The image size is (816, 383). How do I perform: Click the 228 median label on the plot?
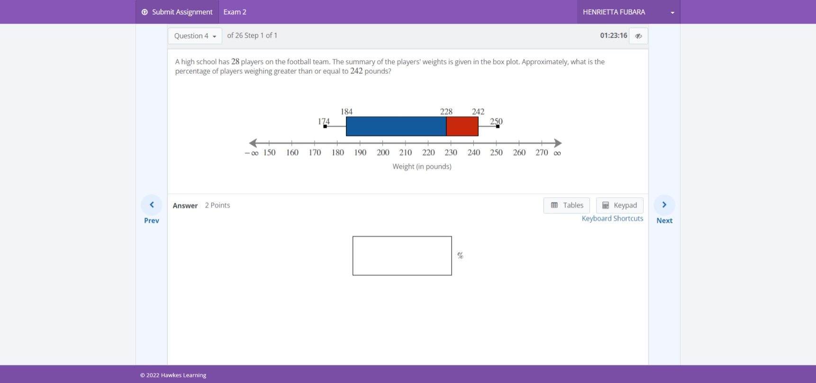point(446,111)
